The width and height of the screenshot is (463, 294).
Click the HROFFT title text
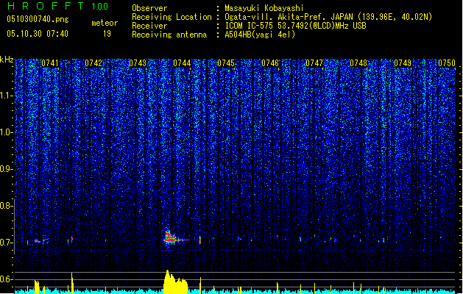[46, 6]
